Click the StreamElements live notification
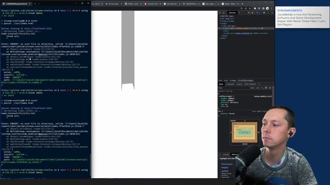Image resolution: width=330 pixels, height=185 pixels. coord(302,17)
